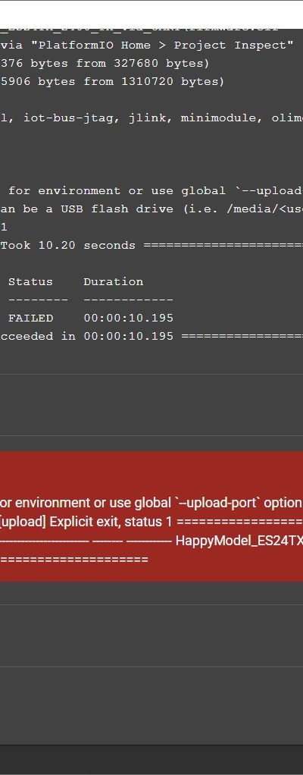Click the "Took 10.20 seconds" summary line
Viewport: 303px width, 775px height.
click(x=68, y=246)
